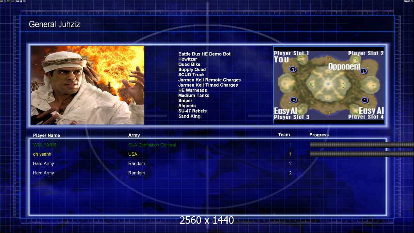Click start position marker 3 on map
414x233 pixels.
[293, 70]
